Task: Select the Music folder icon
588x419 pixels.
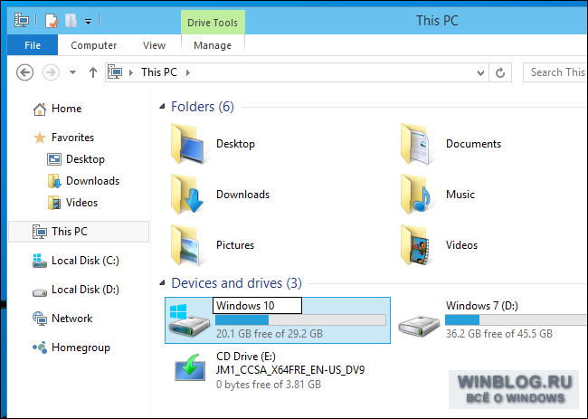Action: click(x=417, y=195)
